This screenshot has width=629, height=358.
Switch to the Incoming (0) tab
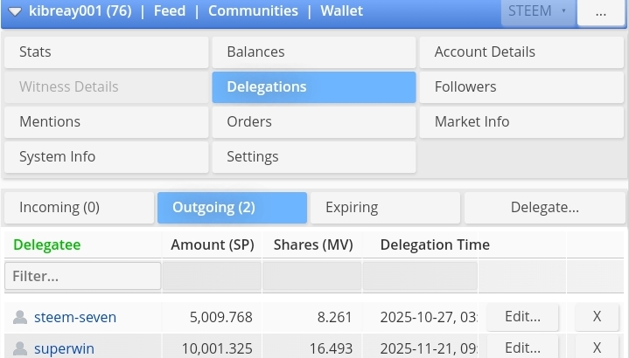[x=79, y=208]
